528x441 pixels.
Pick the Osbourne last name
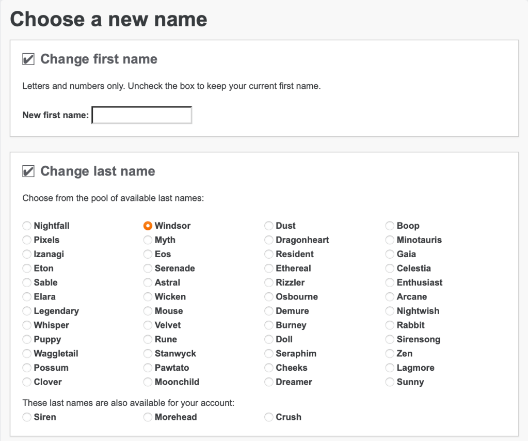[269, 297]
